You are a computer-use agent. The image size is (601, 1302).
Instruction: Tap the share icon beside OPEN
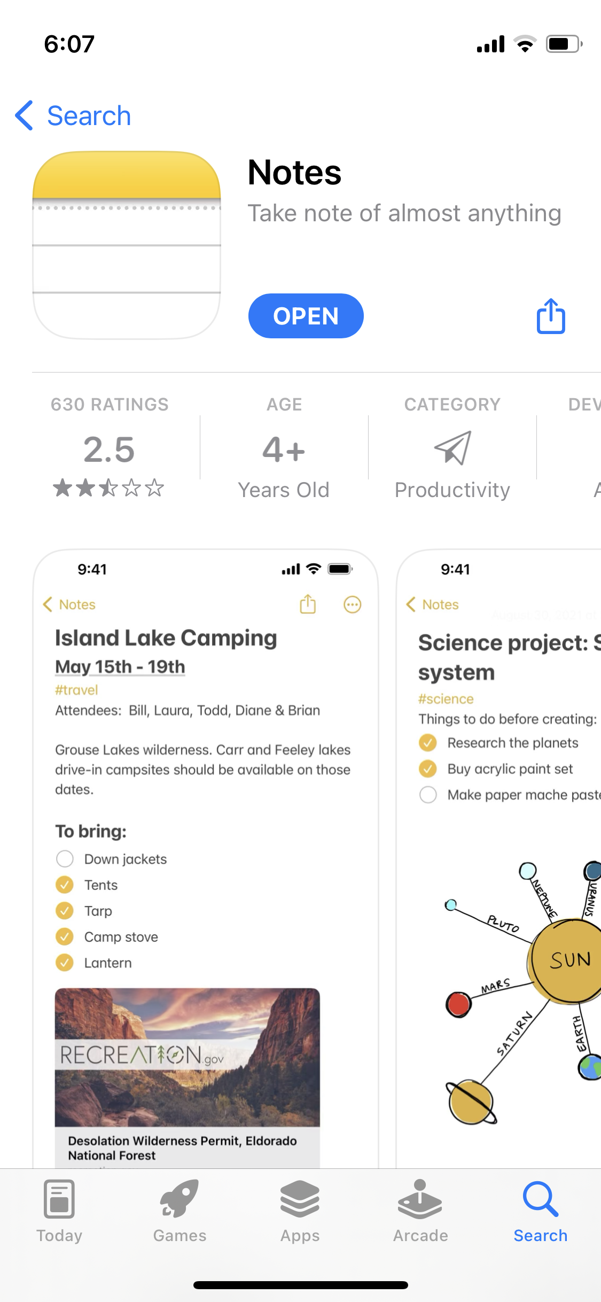[x=551, y=316]
